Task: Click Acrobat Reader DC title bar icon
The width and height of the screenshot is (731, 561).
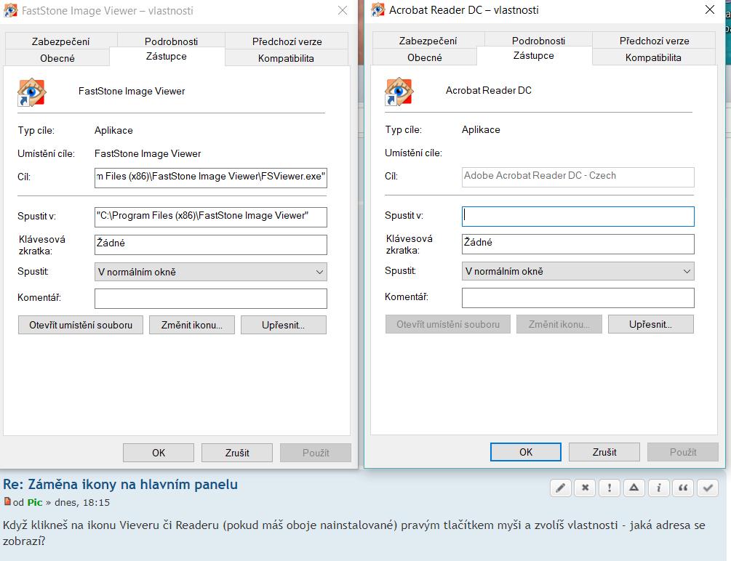Action: tap(378, 9)
